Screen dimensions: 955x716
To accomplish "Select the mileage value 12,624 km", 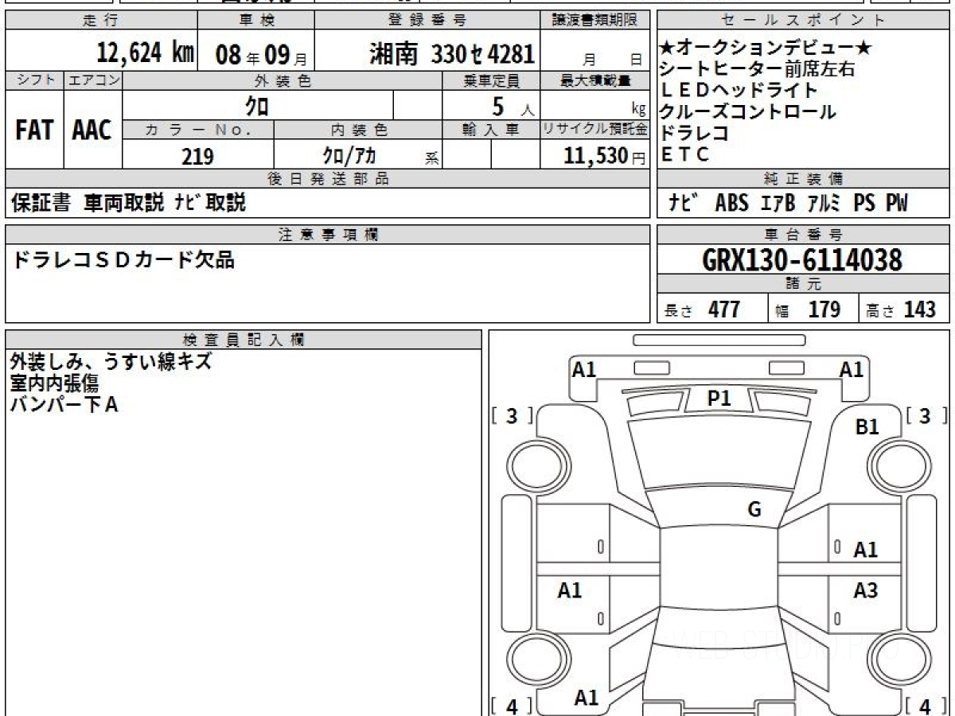I will pyautogui.click(x=145, y=53).
